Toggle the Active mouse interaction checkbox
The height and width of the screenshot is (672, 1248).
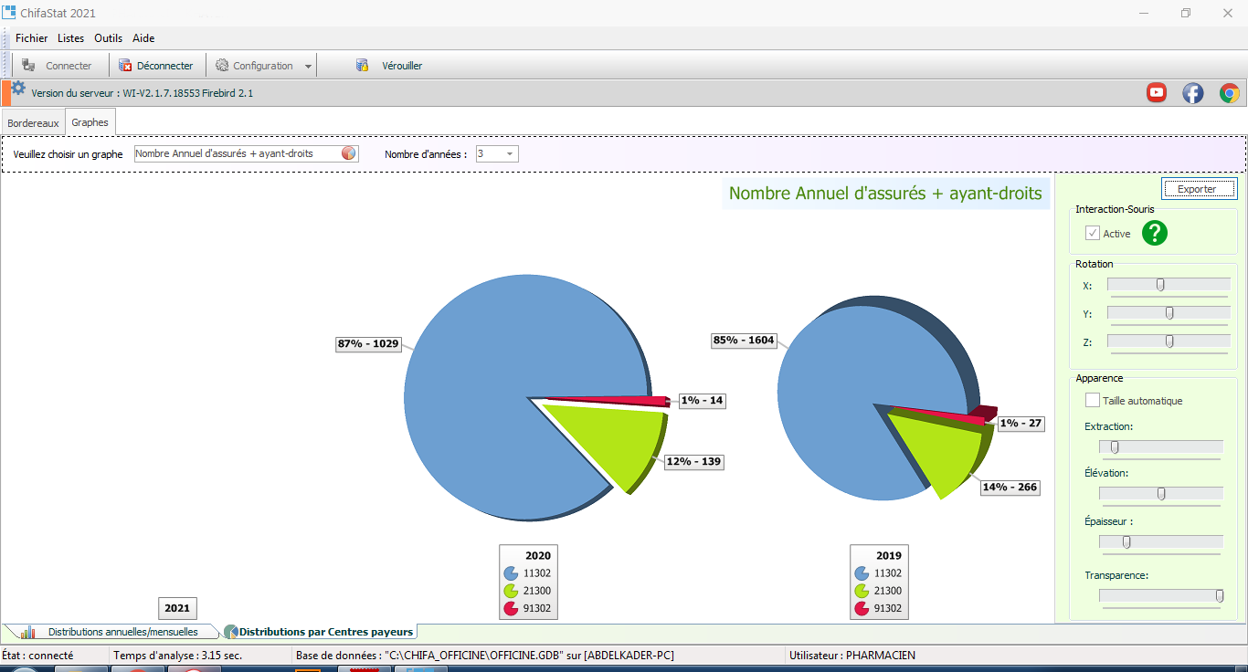(x=1093, y=234)
